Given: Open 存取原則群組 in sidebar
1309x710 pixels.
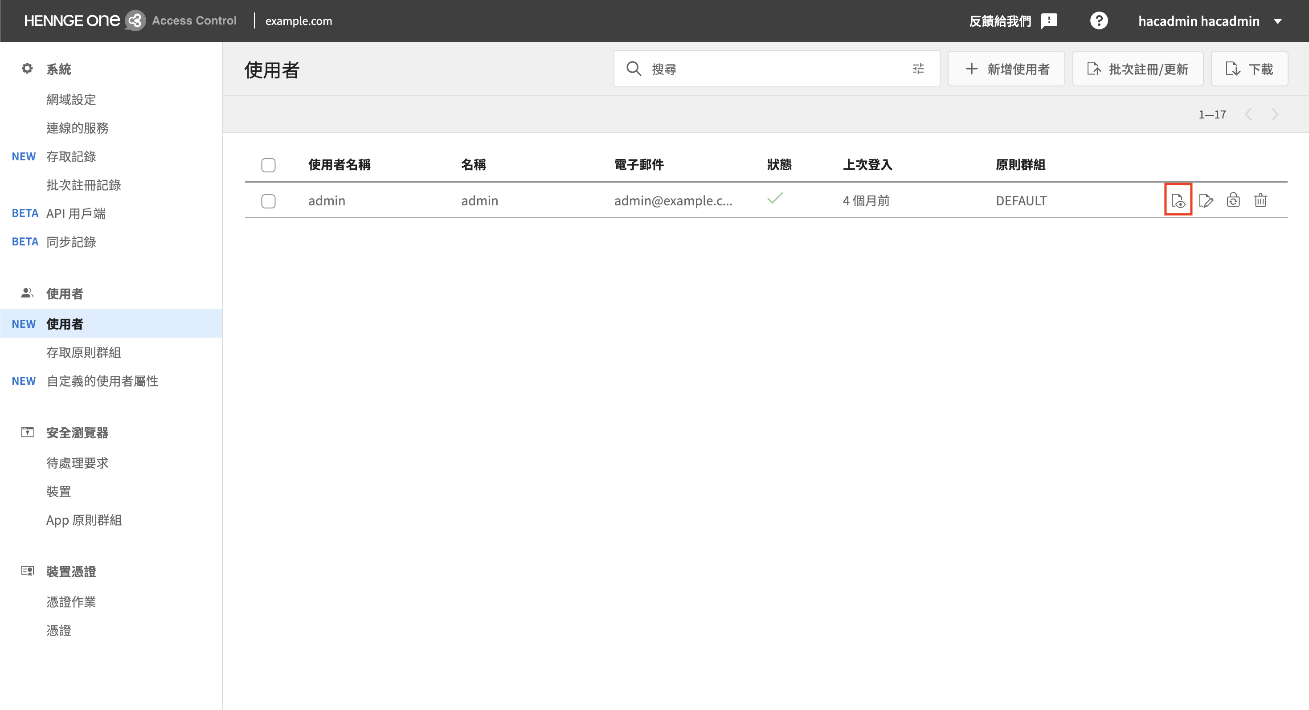Looking at the screenshot, I should 83,352.
